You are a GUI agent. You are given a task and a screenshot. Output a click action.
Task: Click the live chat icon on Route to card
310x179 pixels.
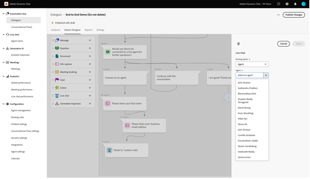109,150
